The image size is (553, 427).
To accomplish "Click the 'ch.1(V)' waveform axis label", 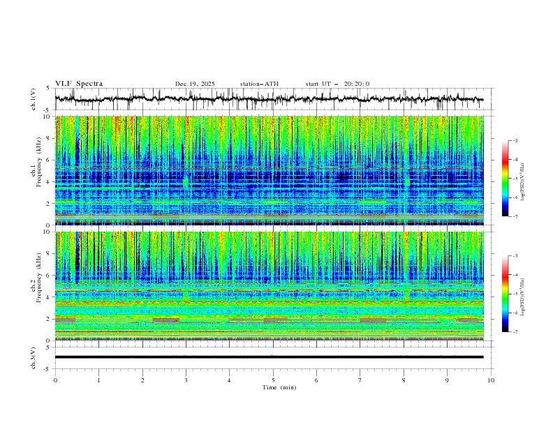I will (x=34, y=99).
